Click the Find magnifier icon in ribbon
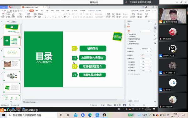This screenshot has height=118, width=188. click(x=138, y=14)
